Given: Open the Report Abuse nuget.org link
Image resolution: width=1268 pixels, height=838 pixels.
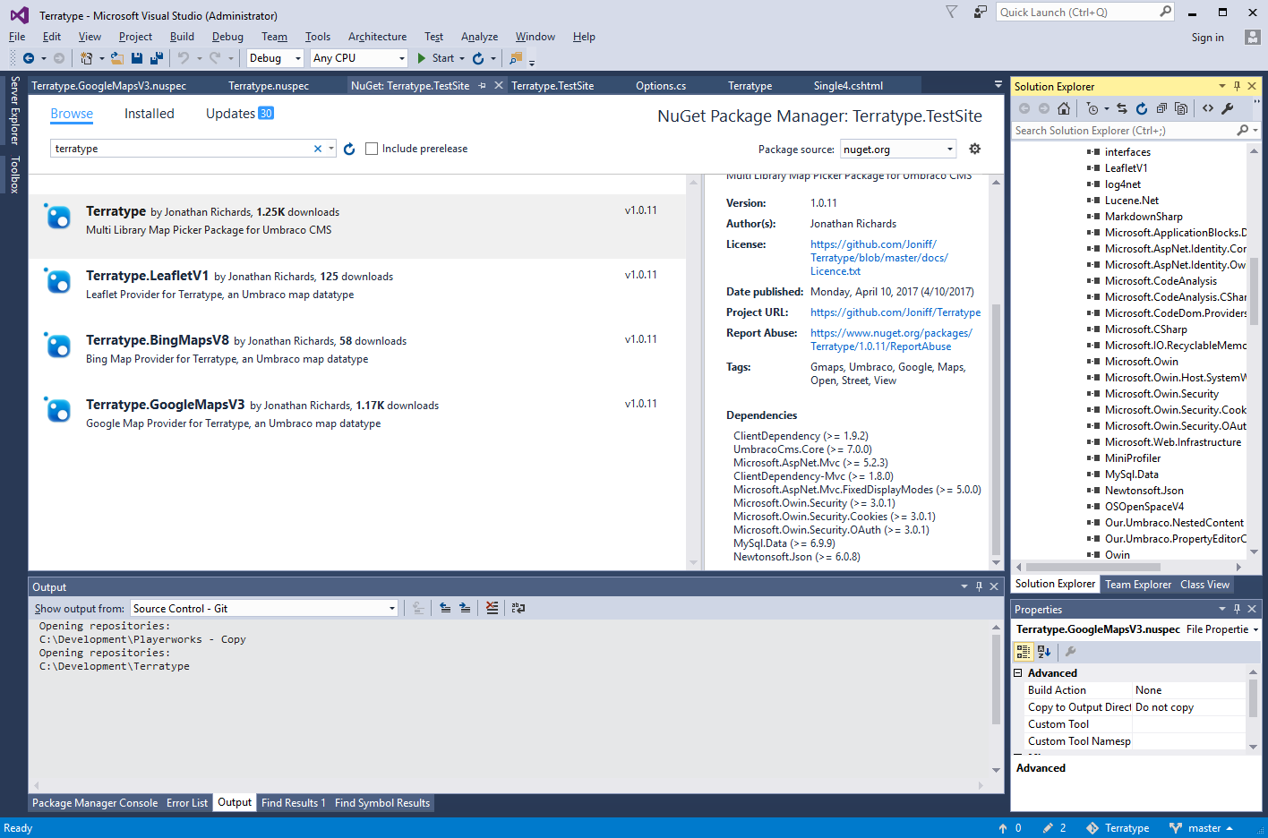Looking at the screenshot, I should point(891,339).
